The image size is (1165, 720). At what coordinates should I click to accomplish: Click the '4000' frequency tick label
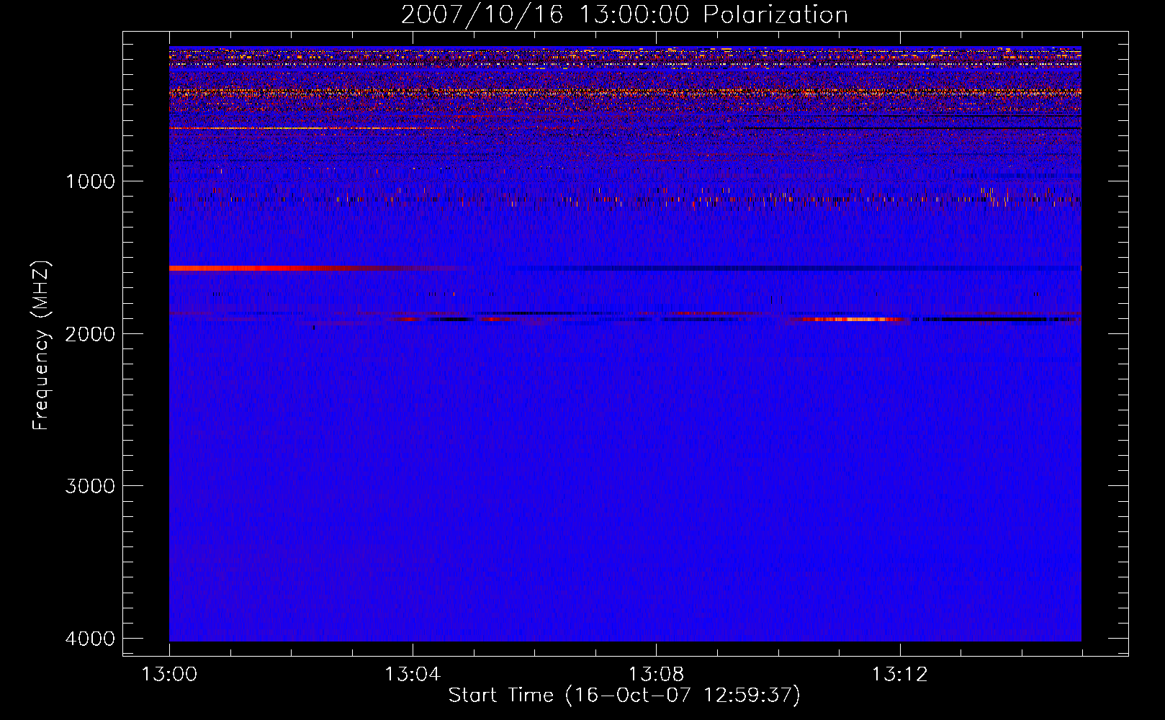[x=90, y=638]
